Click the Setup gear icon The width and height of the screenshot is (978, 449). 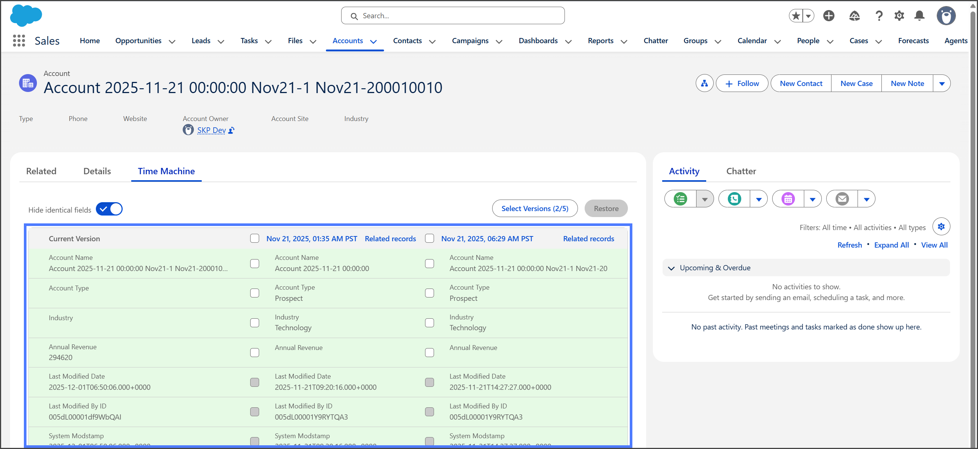point(899,16)
